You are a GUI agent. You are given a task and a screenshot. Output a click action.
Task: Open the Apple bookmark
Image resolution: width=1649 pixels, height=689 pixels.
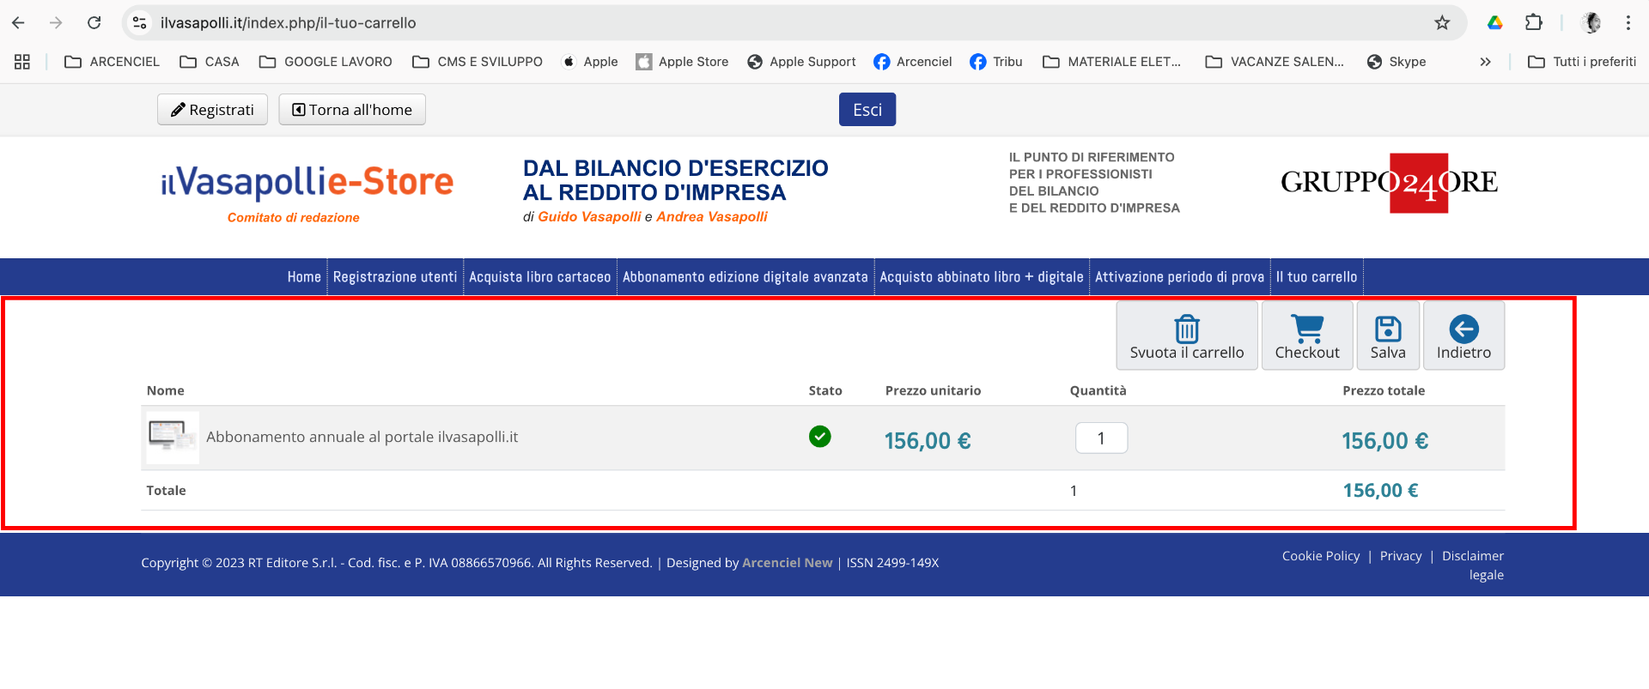[x=590, y=62]
